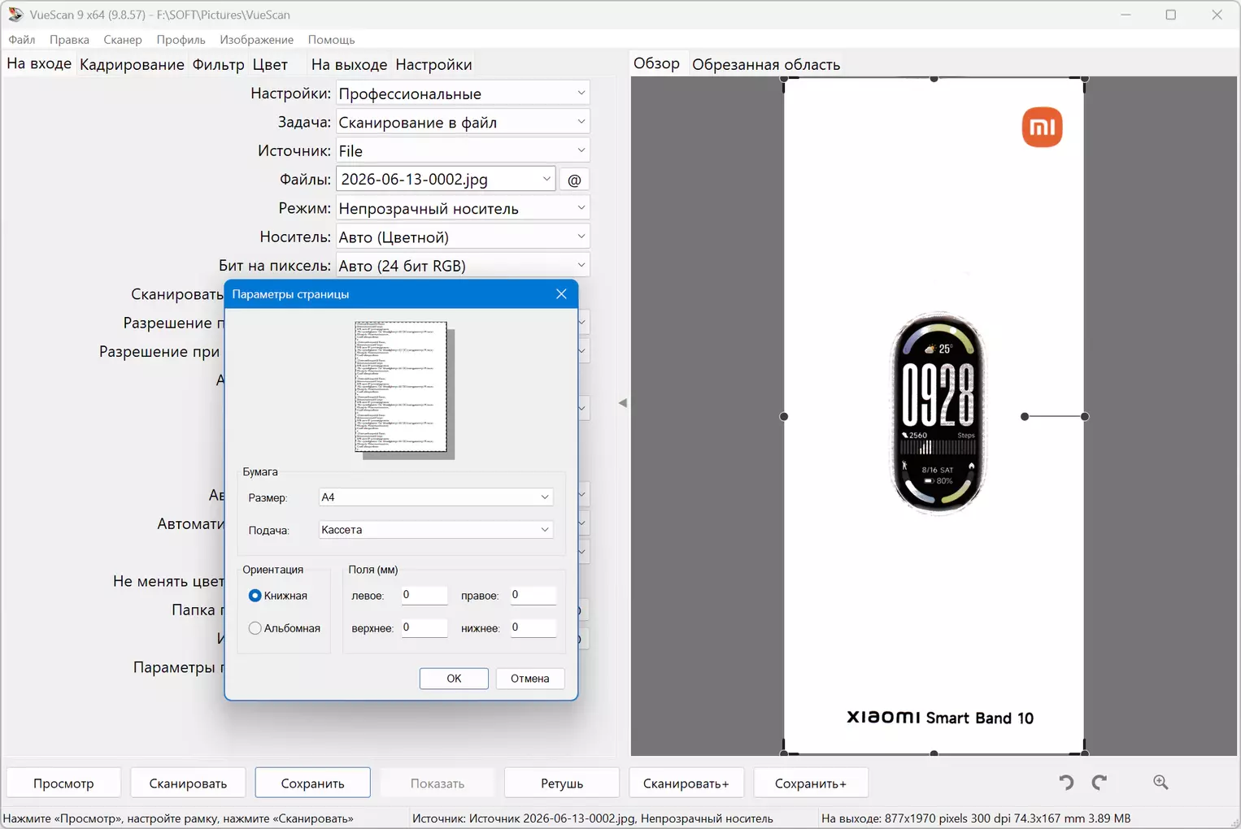Click the page preview thumbnail in dialog

click(401, 387)
